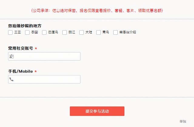
Task: Click the contact card icon in social account field
Action: (x=12, y=56)
